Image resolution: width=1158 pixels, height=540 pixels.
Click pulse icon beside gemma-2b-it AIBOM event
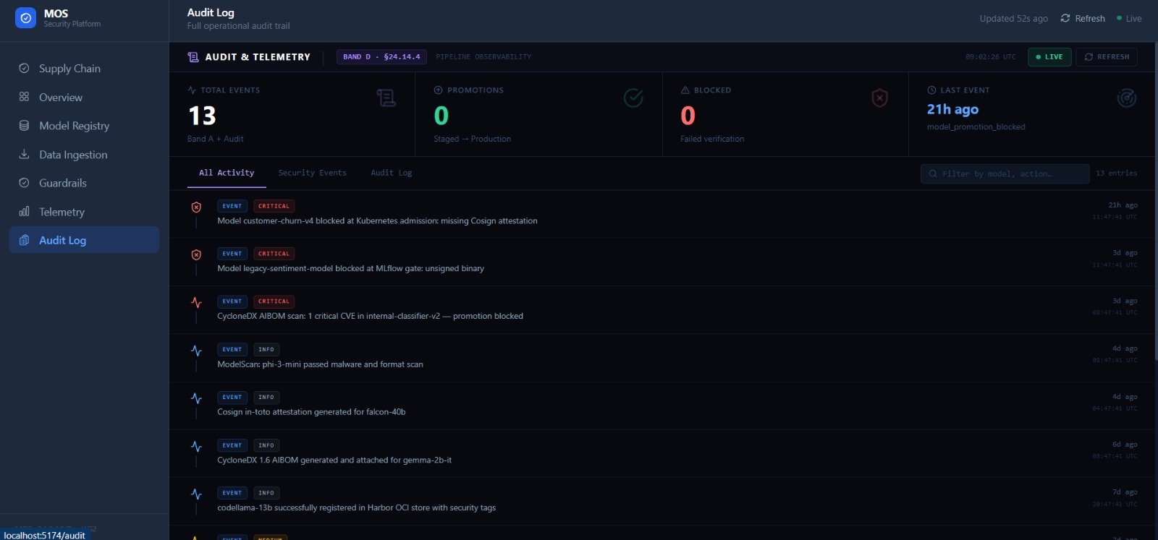click(196, 447)
